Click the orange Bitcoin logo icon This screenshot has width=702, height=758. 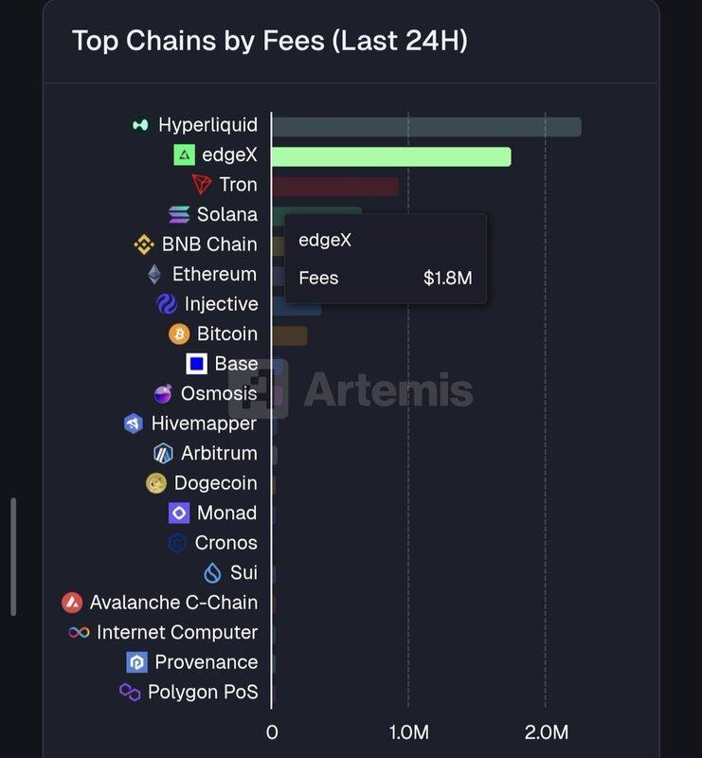coord(179,334)
